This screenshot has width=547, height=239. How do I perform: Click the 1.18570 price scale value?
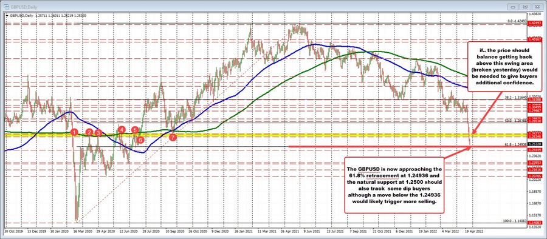click(x=534, y=191)
